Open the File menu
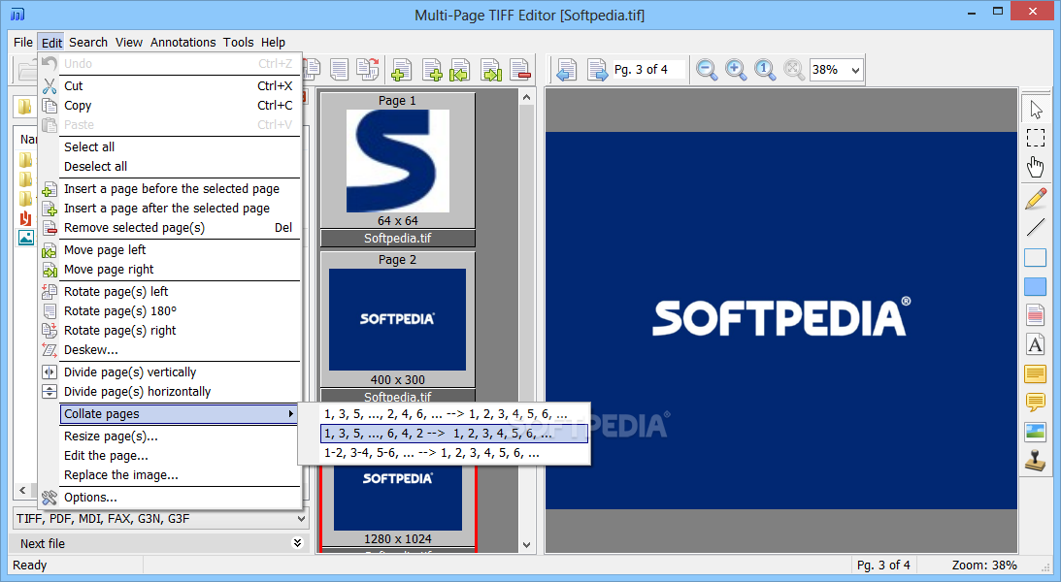The height and width of the screenshot is (582, 1061). [x=23, y=42]
